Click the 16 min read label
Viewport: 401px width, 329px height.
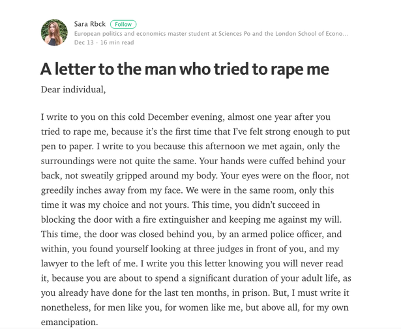pos(117,42)
